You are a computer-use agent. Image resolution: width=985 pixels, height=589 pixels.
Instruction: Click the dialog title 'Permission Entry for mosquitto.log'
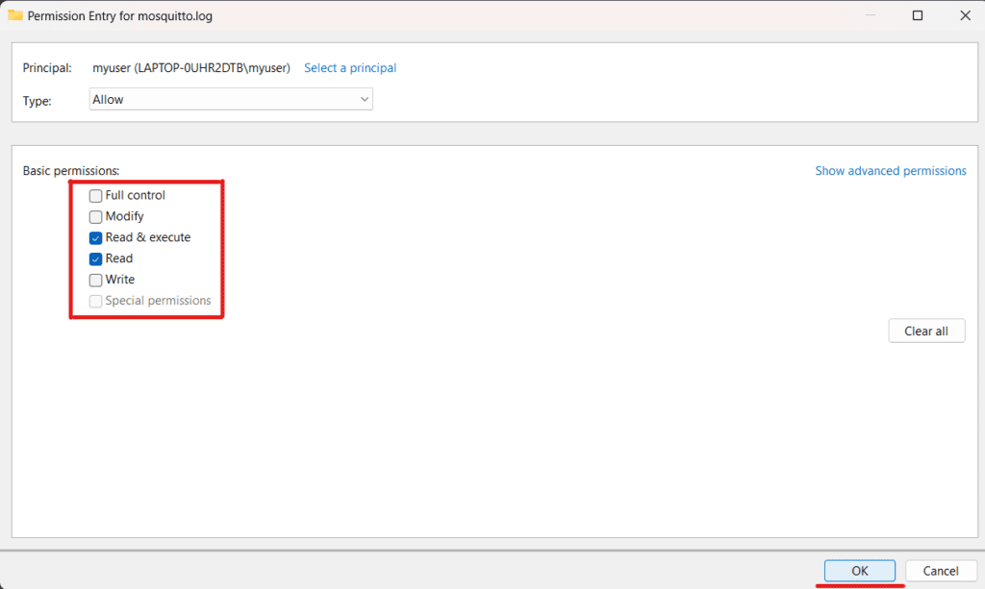tap(118, 15)
